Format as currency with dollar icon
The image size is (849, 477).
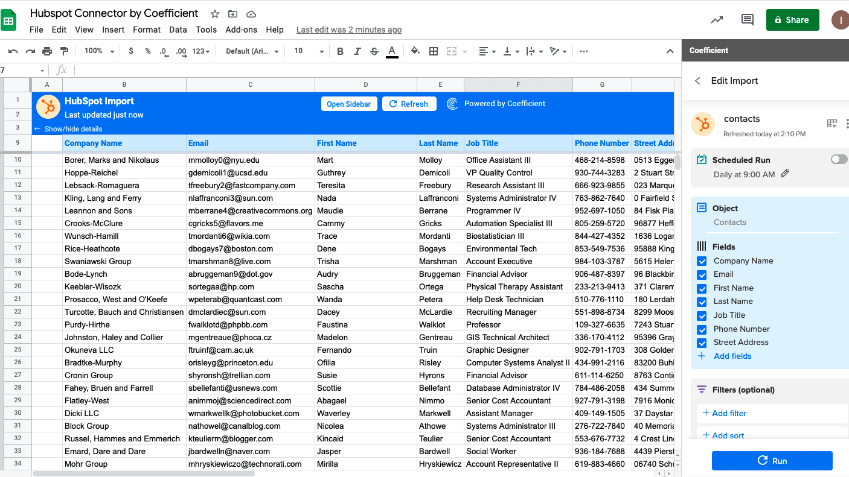pyautogui.click(x=131, y=51)
